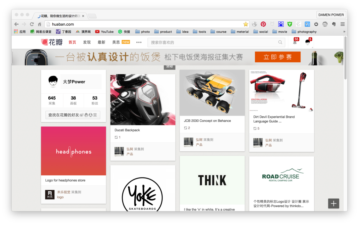View the 53 粉丝 count
Image resolution: width=359 pixels, height=225 pixels.
click(x=95, y=100)
